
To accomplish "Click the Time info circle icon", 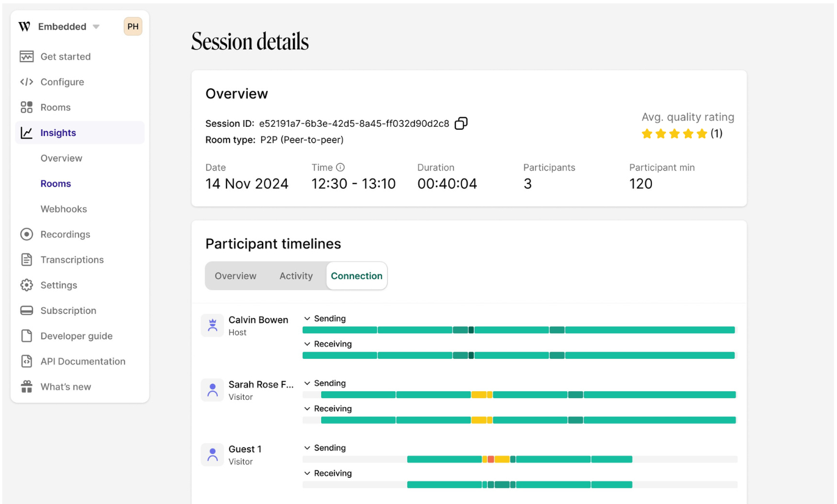I will pyautogui.click(x=341, y=167).
